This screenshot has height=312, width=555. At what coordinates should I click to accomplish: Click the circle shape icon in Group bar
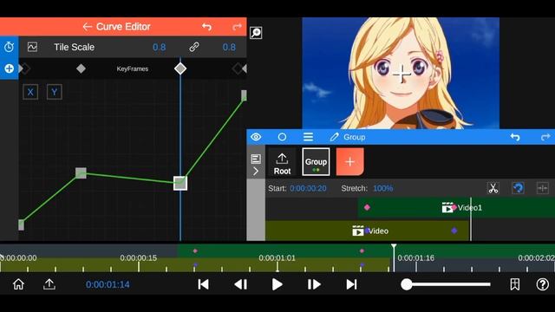(282, 137)
